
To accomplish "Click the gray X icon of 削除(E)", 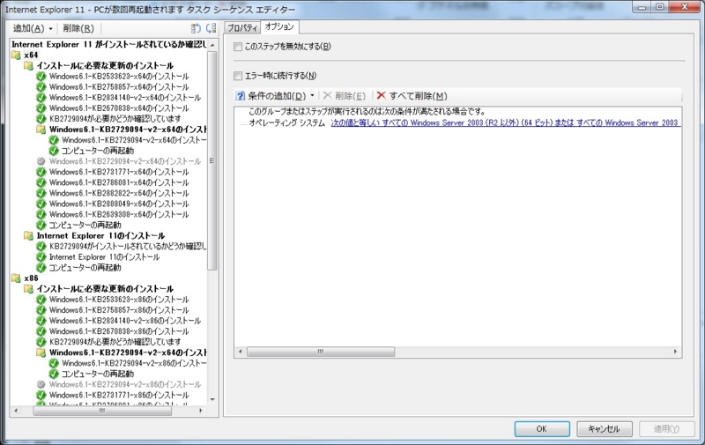I will (x=327, y=95).
